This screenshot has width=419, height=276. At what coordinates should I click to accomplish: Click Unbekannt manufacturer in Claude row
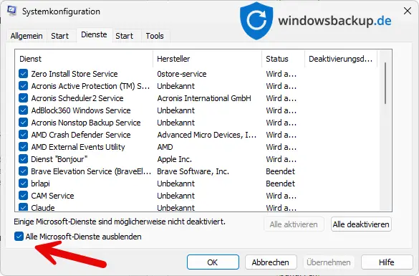click(175, 207)
